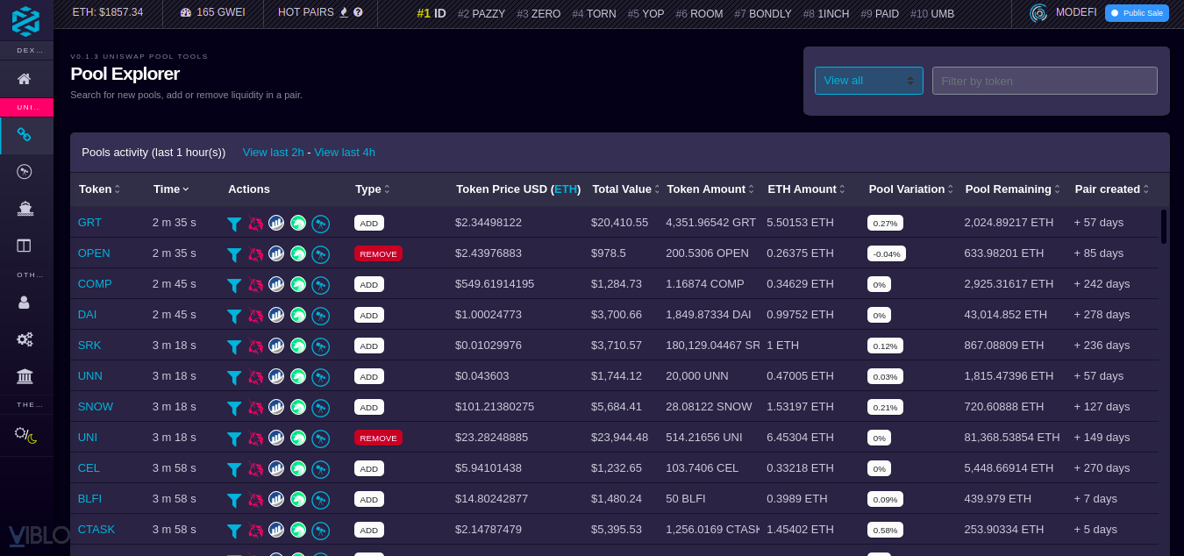Open the View all dropdown
This screenshot has width=1184, height=556.
click(x=869, y=81)
